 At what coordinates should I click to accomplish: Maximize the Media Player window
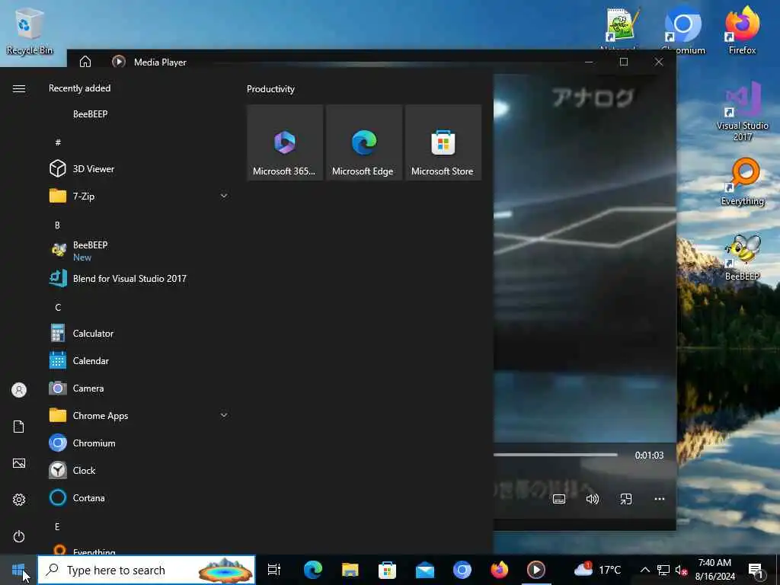point(624,62)
